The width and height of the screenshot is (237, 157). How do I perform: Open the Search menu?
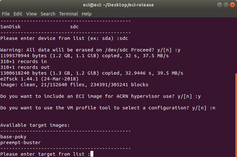pyautogui.click(x=48, y=14)
